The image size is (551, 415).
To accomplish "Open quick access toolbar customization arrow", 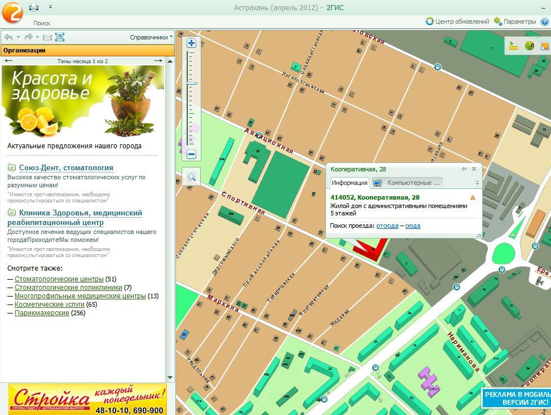I will [x=50, y=7].
